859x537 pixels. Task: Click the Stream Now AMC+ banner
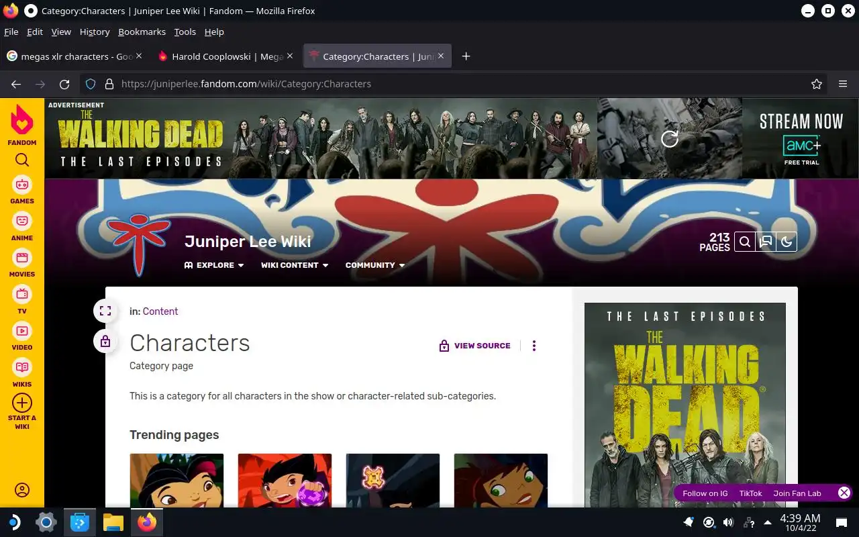801,139
